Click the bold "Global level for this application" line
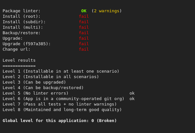Screen dimensions: 195x133 [59, 121]
